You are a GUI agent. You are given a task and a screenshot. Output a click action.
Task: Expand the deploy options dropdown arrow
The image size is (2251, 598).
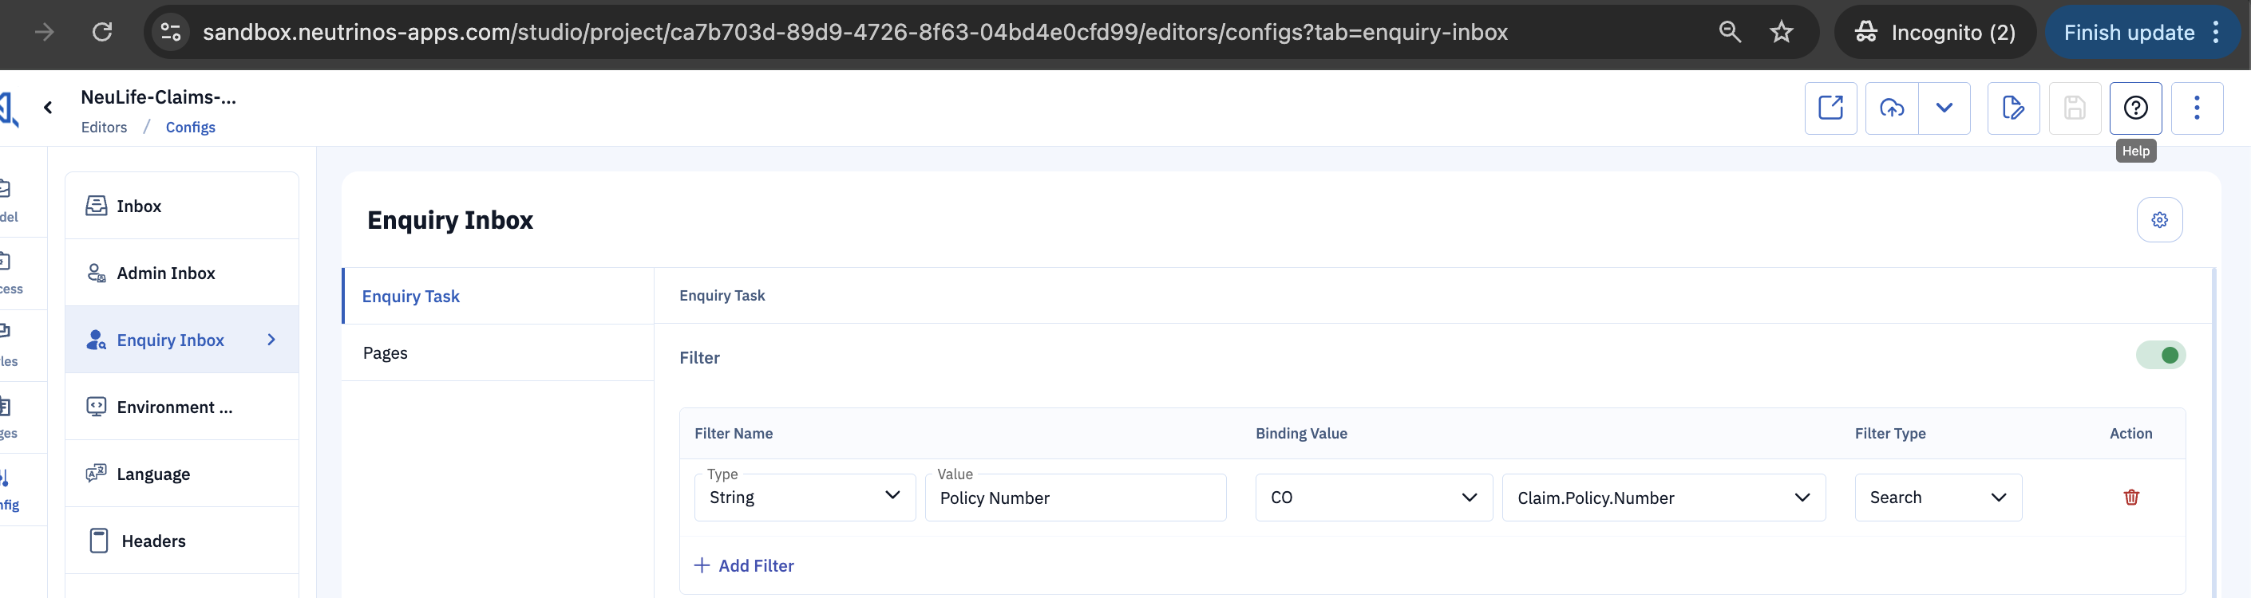1944,108
